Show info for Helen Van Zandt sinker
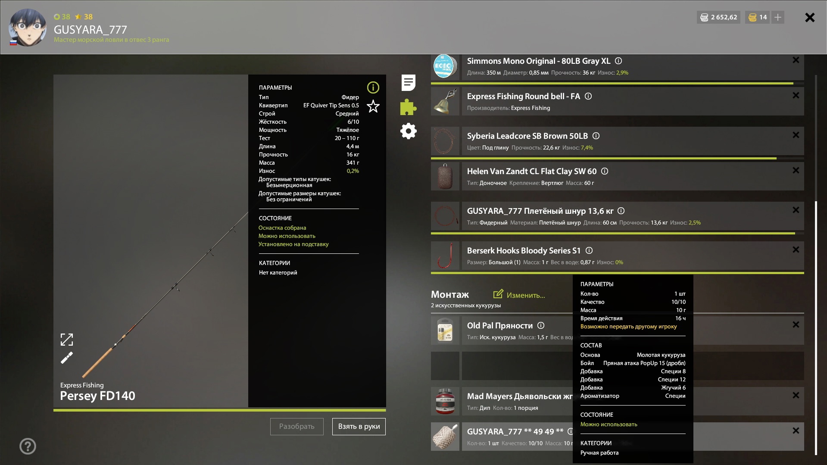This screenshot has width=827, height=465. point(605,172)
